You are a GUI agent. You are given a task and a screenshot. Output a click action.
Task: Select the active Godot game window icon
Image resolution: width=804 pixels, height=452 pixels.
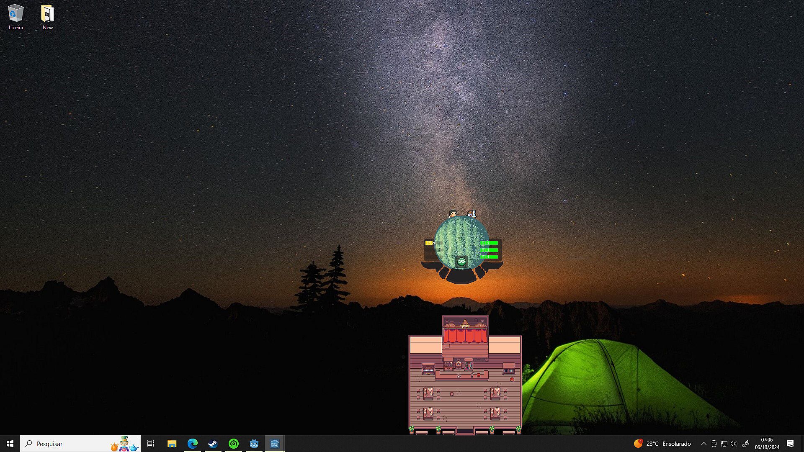click(x=274, y=444)
